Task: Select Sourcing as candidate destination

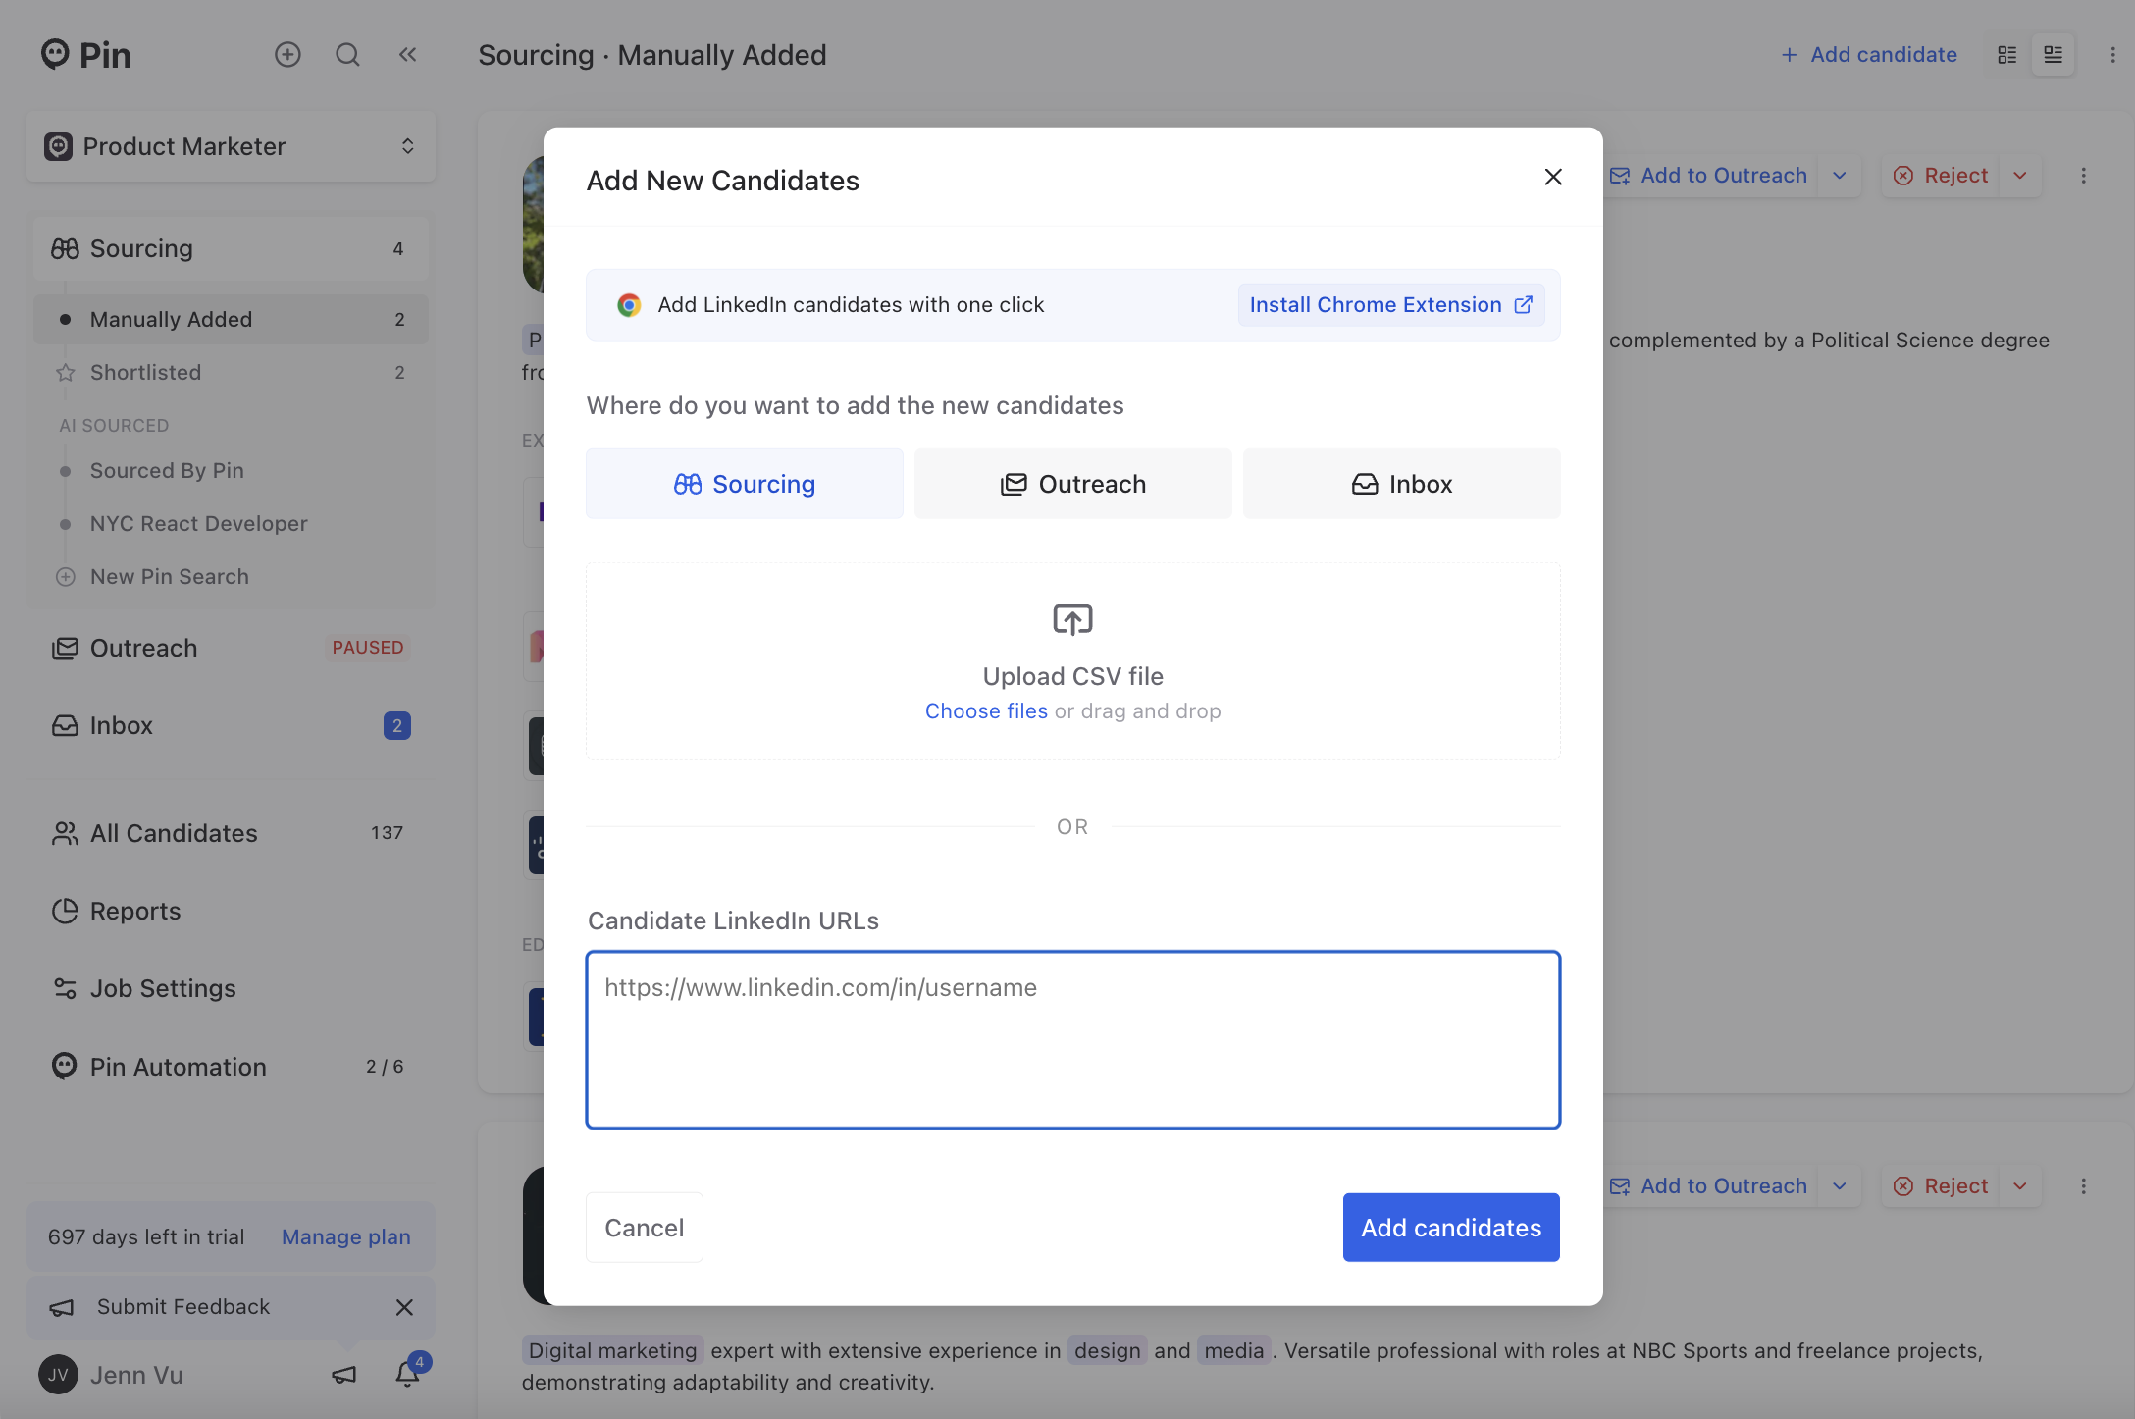Action: (745, 484)
